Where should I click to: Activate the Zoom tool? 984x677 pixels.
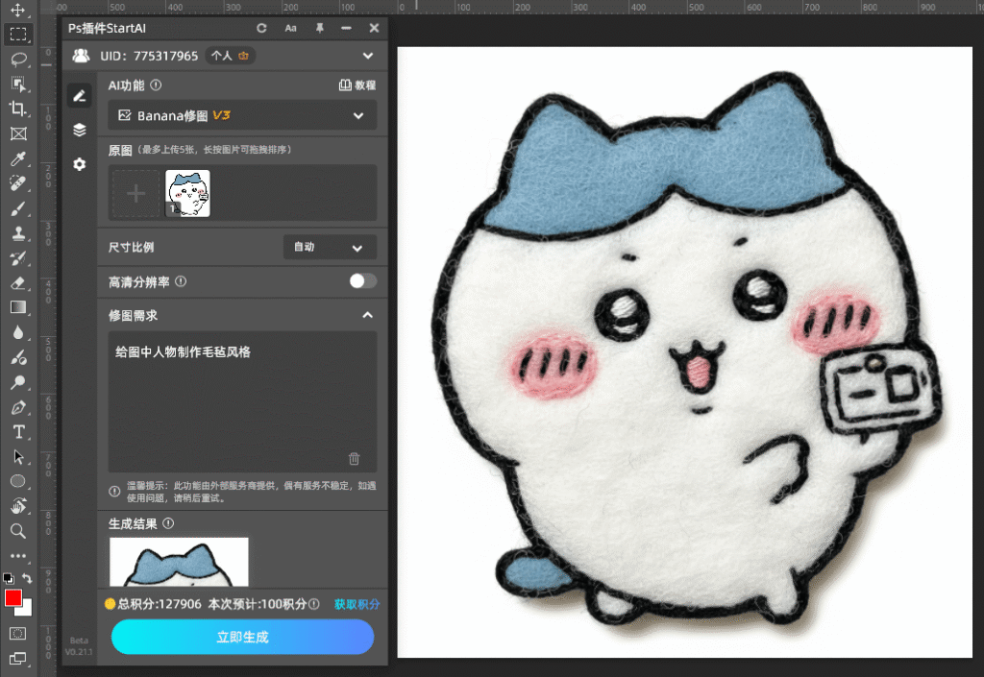[17, 531]
